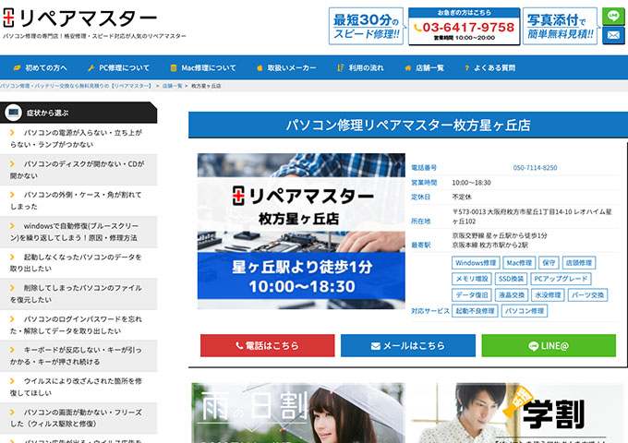Click the address 〒573-0013 大阪府枚方市星丘
628x443 pixels.
532,216
